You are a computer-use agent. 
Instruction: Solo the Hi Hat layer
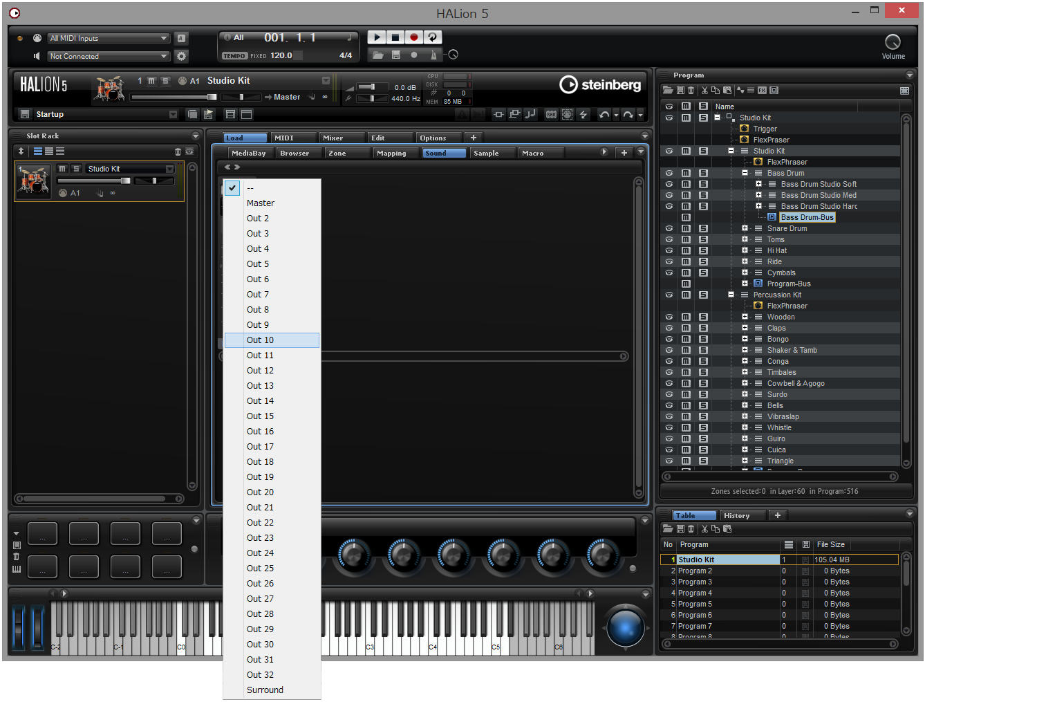[x=703, y=250]
